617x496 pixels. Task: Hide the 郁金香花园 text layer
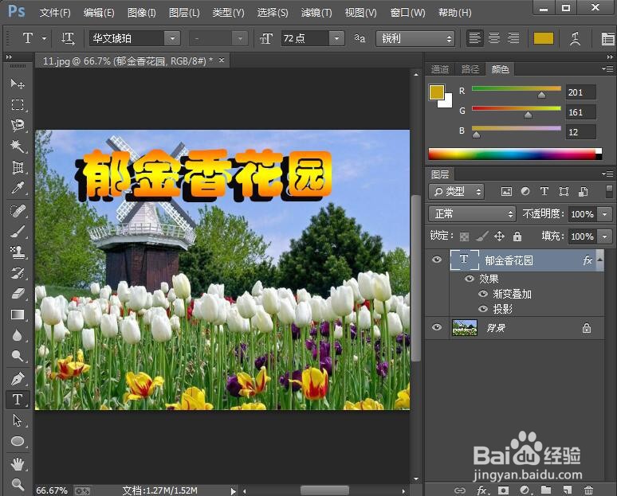437,260
